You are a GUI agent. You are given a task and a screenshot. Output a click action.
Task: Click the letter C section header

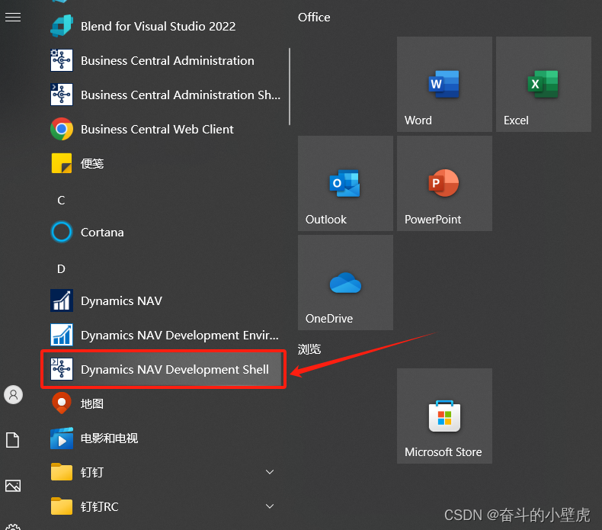point(61,201)
